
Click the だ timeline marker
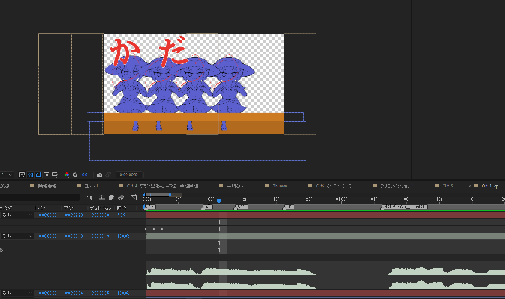point(207,206)
